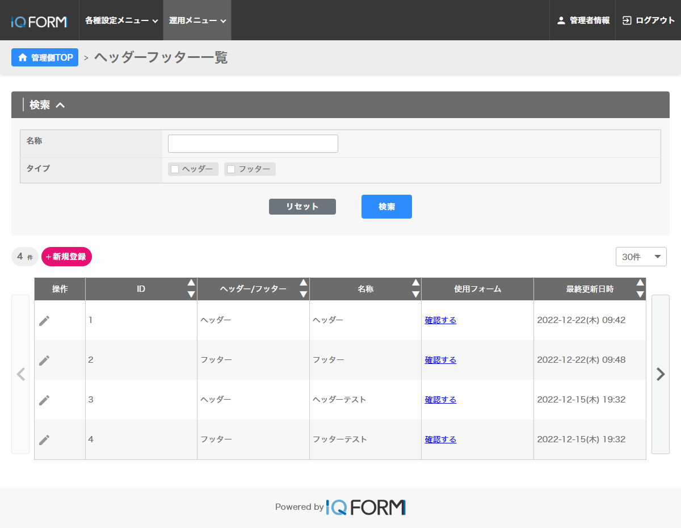
Task: Open the 30件 page size dropdown
Action: (641, 257)
